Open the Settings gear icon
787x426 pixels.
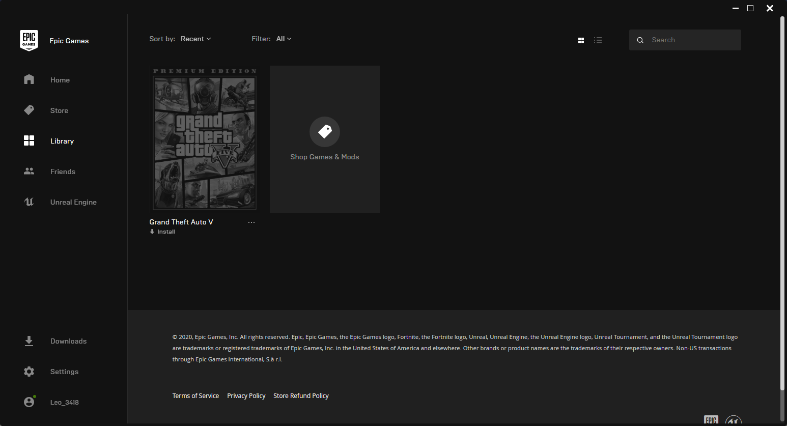29,372
